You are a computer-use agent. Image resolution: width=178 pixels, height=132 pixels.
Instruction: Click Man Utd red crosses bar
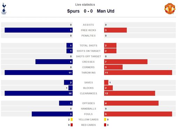[x=126, y=62]
